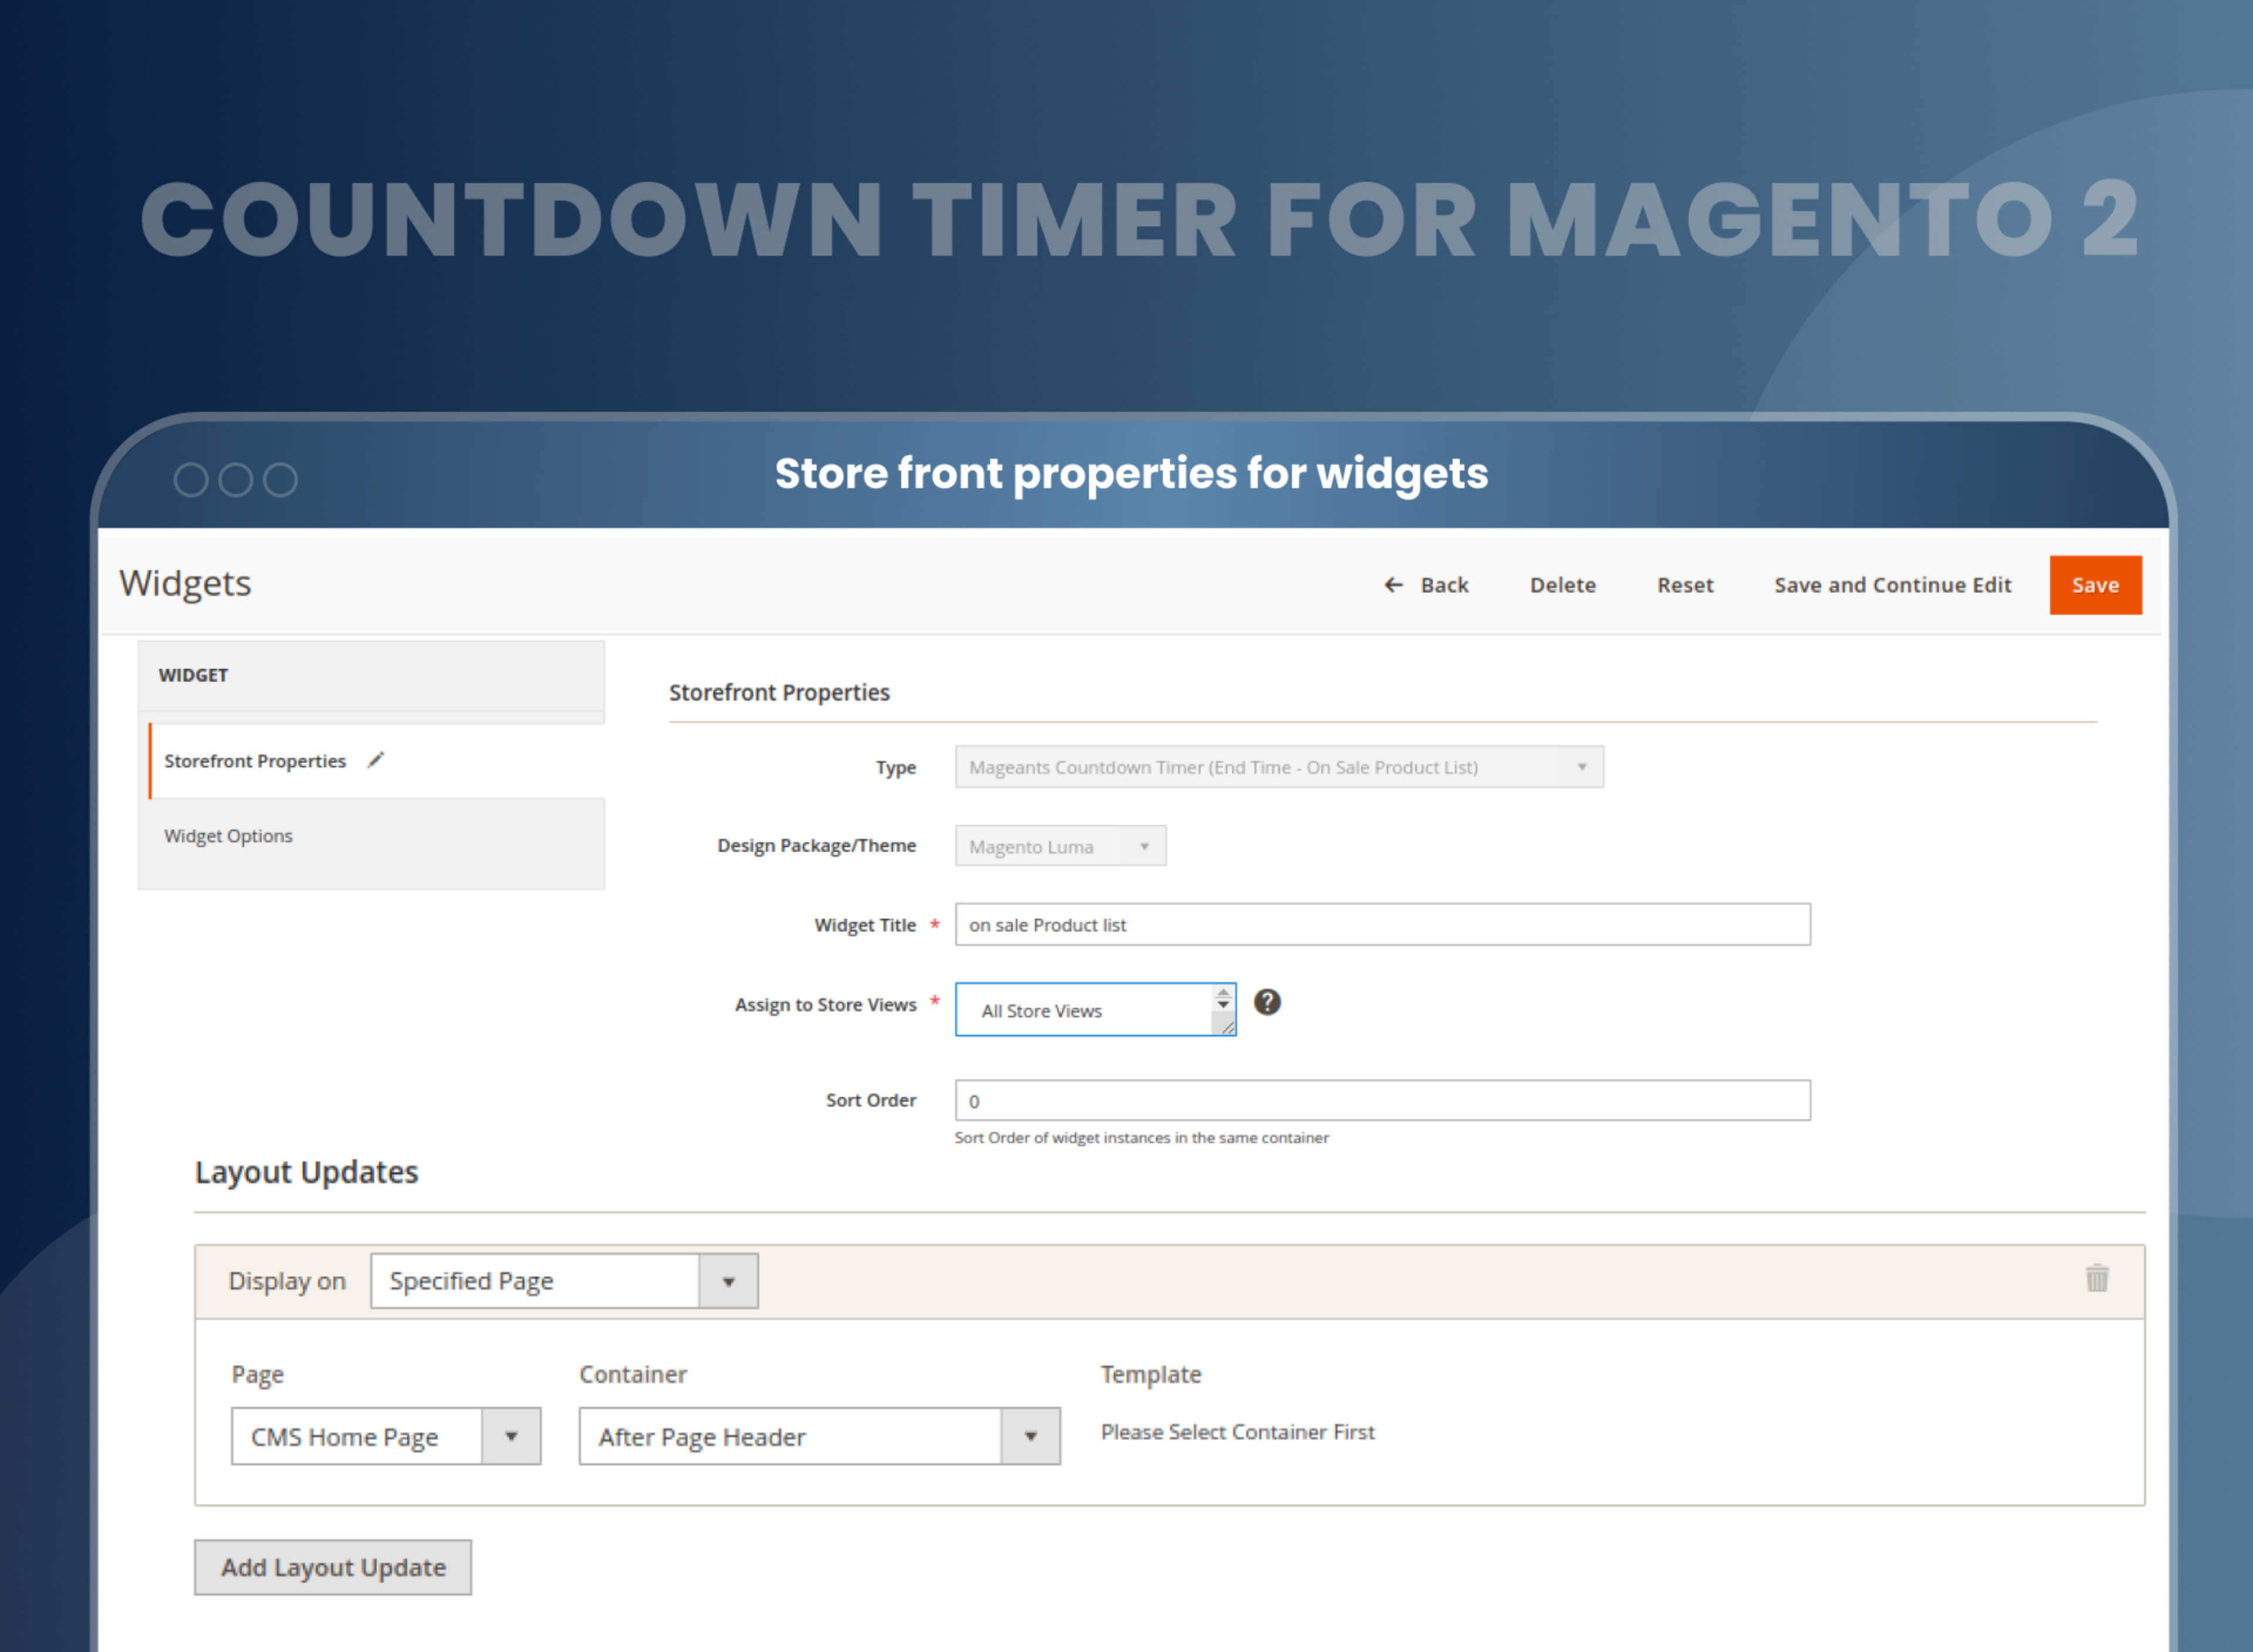
Task: Click the Reset button
Action: (1685, 585)
